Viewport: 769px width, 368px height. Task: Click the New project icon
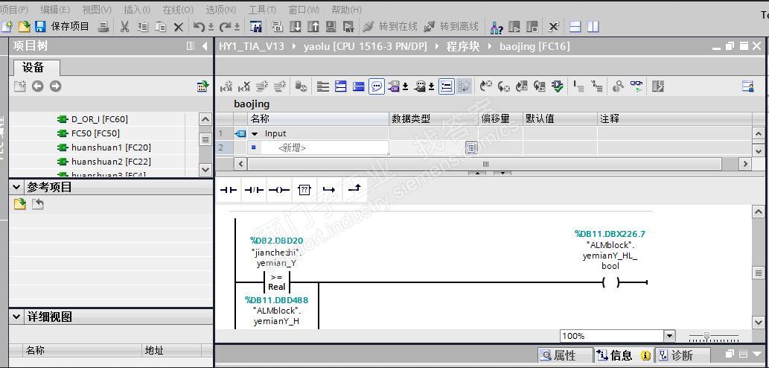7,27
